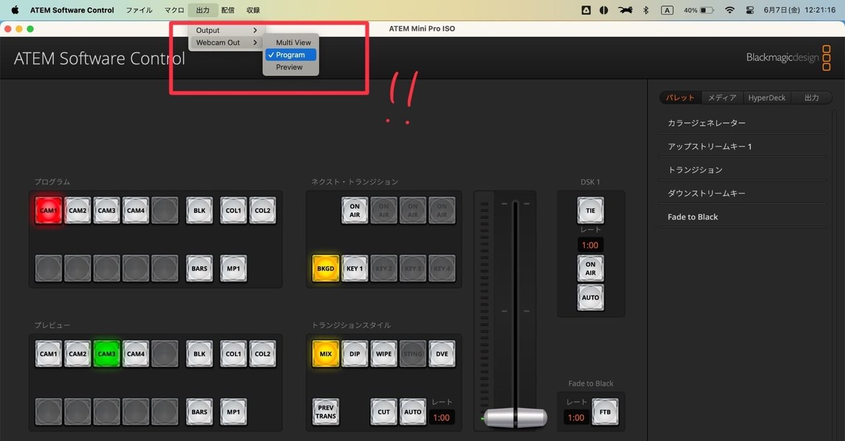845x441 pixels.
Task: Switch Program to BLK
Action: click(199, 210)
